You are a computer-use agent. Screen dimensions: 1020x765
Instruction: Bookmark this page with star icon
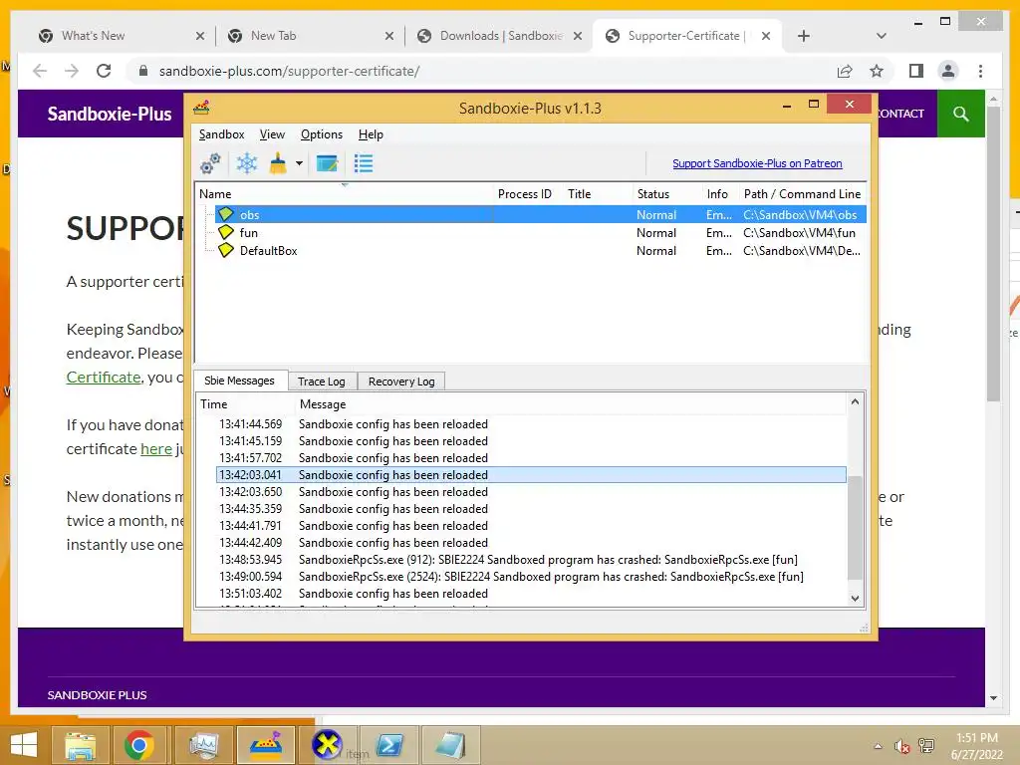(877, 71)
